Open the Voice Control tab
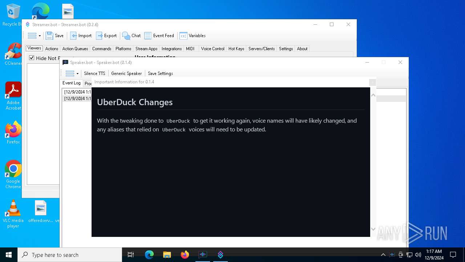The height and width of the screenshot is (262, 465). point(213,49)
